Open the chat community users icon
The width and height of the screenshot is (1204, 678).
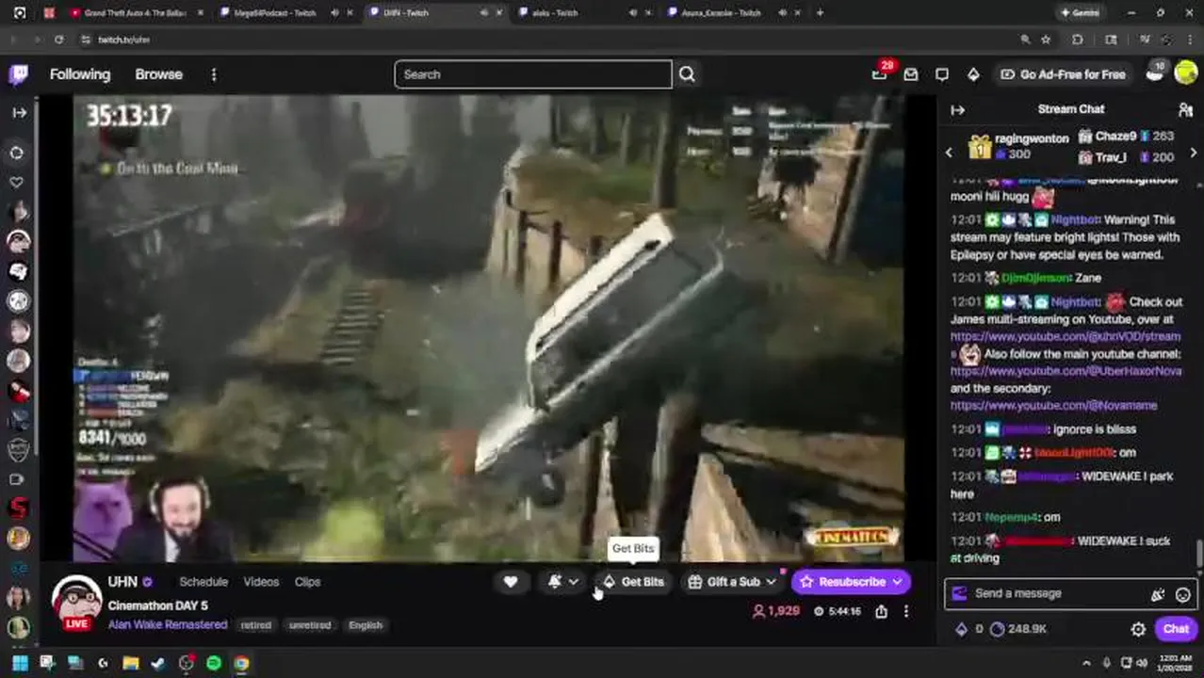(1185, 110)
